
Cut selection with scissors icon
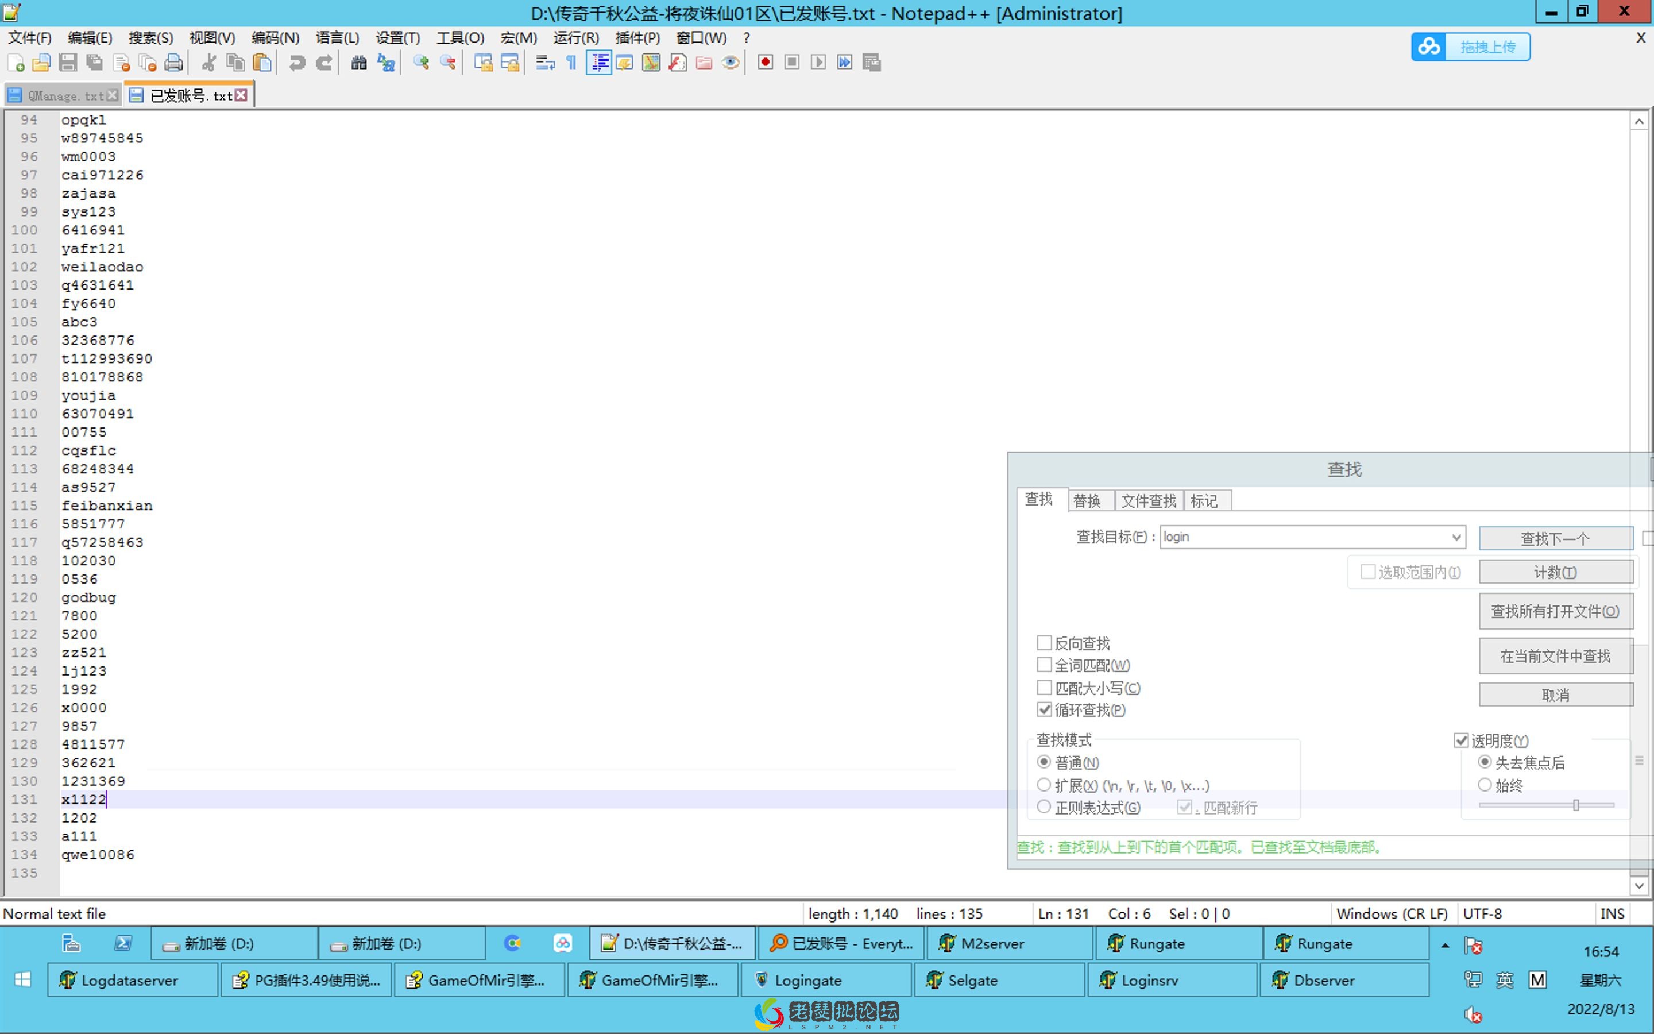[209, 63]
